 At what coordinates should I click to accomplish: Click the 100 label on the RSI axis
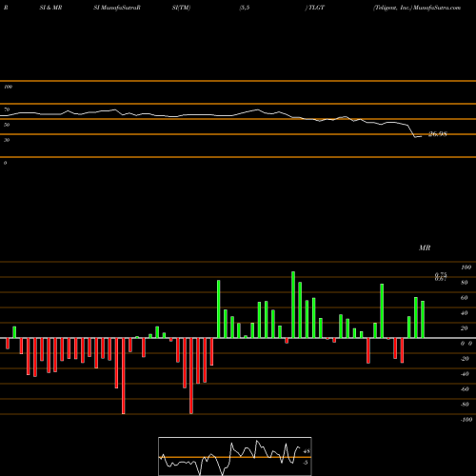tap(8, 87)
